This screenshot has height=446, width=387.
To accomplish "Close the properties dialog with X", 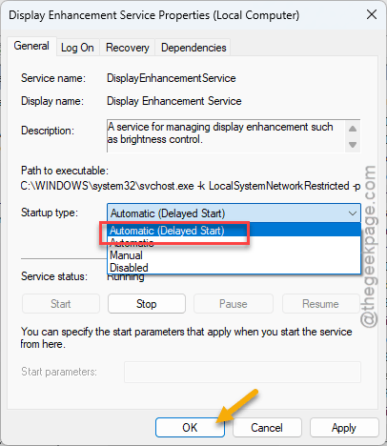I will tap(372, 14).
